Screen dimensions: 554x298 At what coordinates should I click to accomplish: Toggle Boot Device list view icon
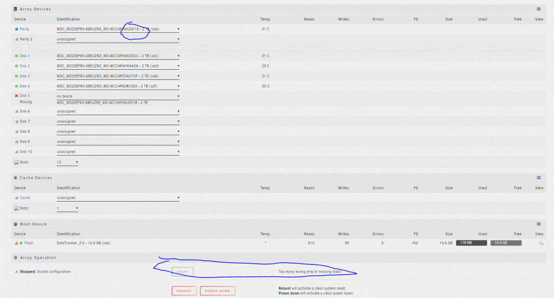coord(538,224)
